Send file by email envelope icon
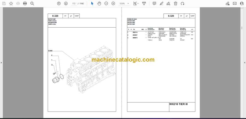 click(235, 4)
